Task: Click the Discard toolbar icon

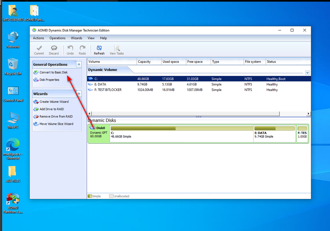Action: [54, 48]
